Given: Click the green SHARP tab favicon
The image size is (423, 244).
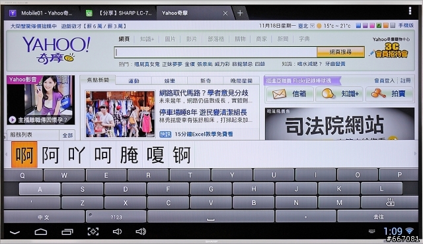Looking at the screenshot, I should coord(89,13).
